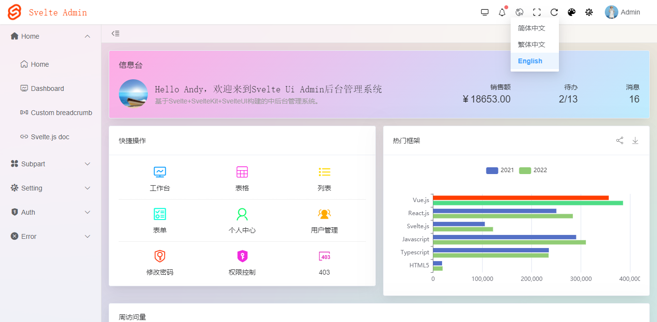The width and height of the screenshot is (657, 322).
Task: Open the language switcher globe icon
Action: click(519, 12)
